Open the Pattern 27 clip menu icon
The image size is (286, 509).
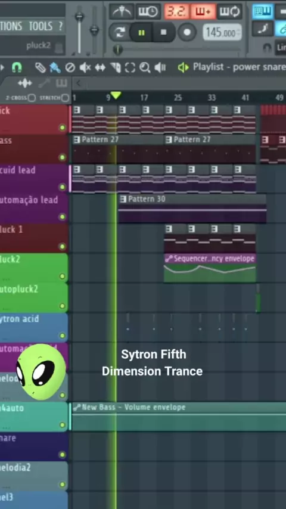[77, 139]
